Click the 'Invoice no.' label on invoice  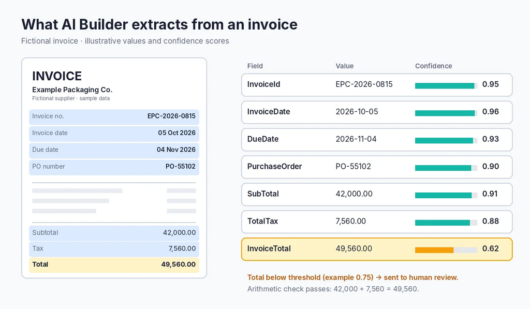(48, 116)
